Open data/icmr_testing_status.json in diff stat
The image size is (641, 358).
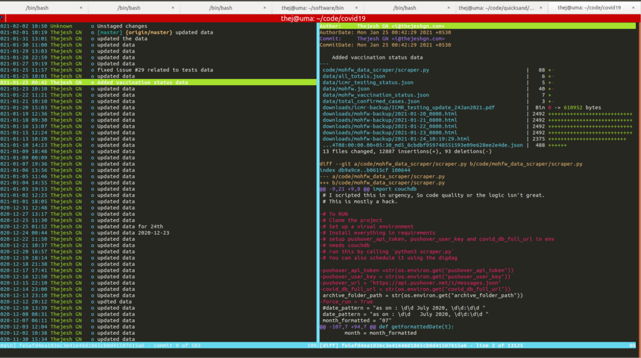[368, 83]
